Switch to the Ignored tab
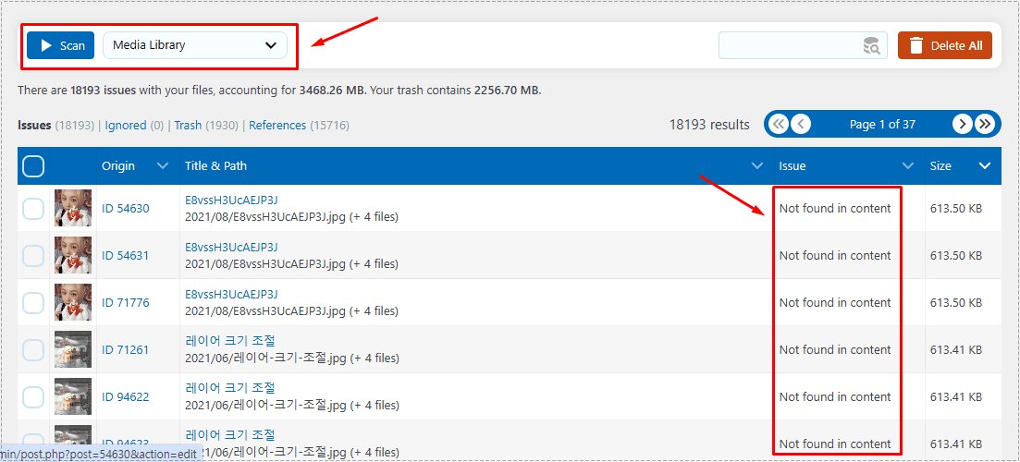This screenshot has width=1020, height=462. point(126,126)
